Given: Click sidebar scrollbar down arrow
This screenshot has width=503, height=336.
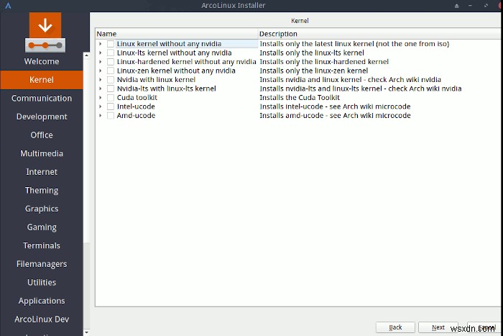Looking at the screenshot, I should (x=86, y=332).
